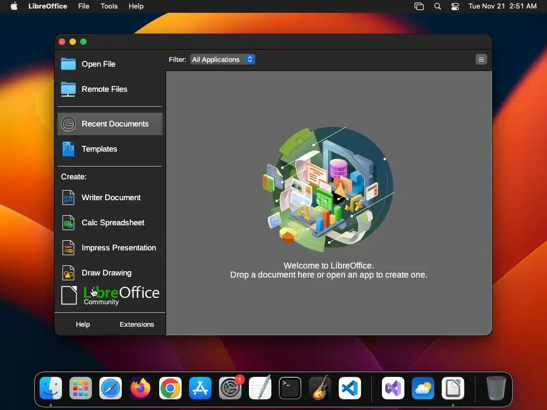Viewport: 547px width, 410px height.
Task: Open Terminal from the dock
Action: tap(290, 388)
